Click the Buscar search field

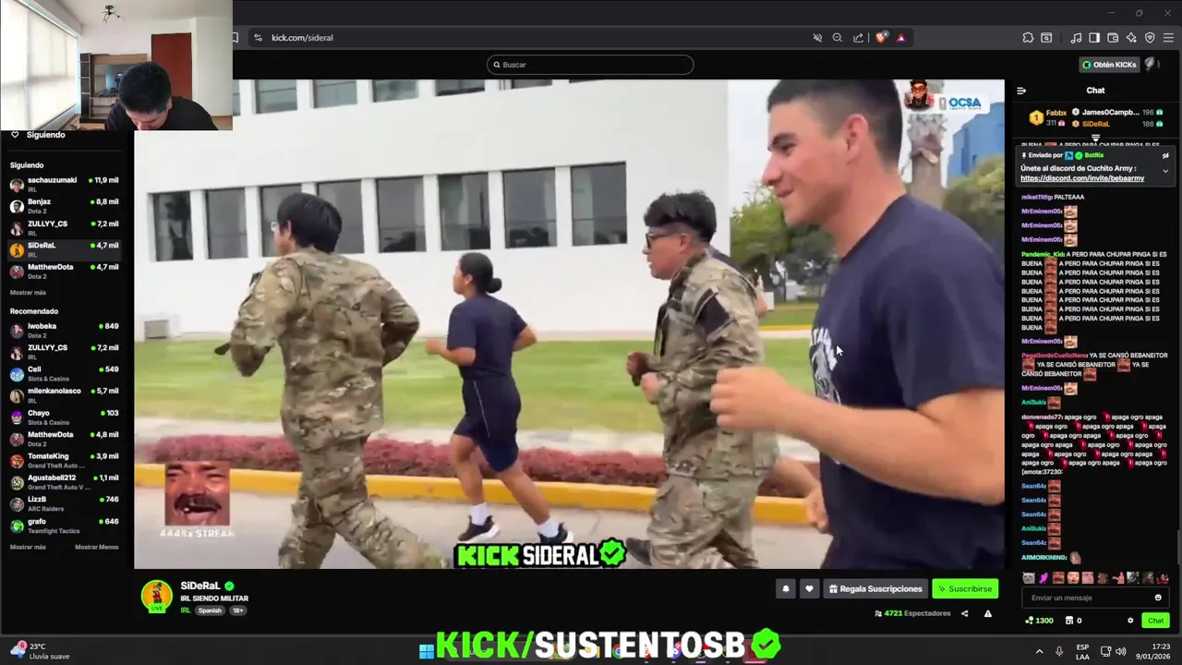[590, 65]
